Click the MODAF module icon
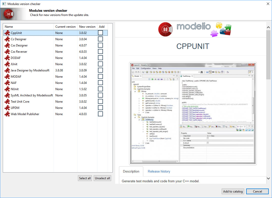 (x=7, y=76)
